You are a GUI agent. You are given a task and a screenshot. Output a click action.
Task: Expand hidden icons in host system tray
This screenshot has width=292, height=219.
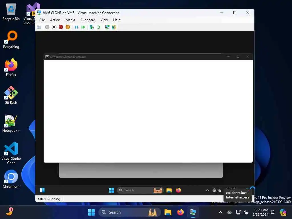point(220,212)
